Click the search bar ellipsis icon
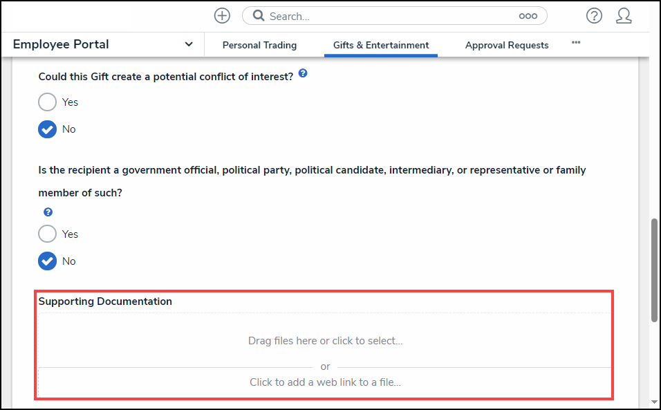The height and width of the screenshot is (410, 661). [528, 16]
